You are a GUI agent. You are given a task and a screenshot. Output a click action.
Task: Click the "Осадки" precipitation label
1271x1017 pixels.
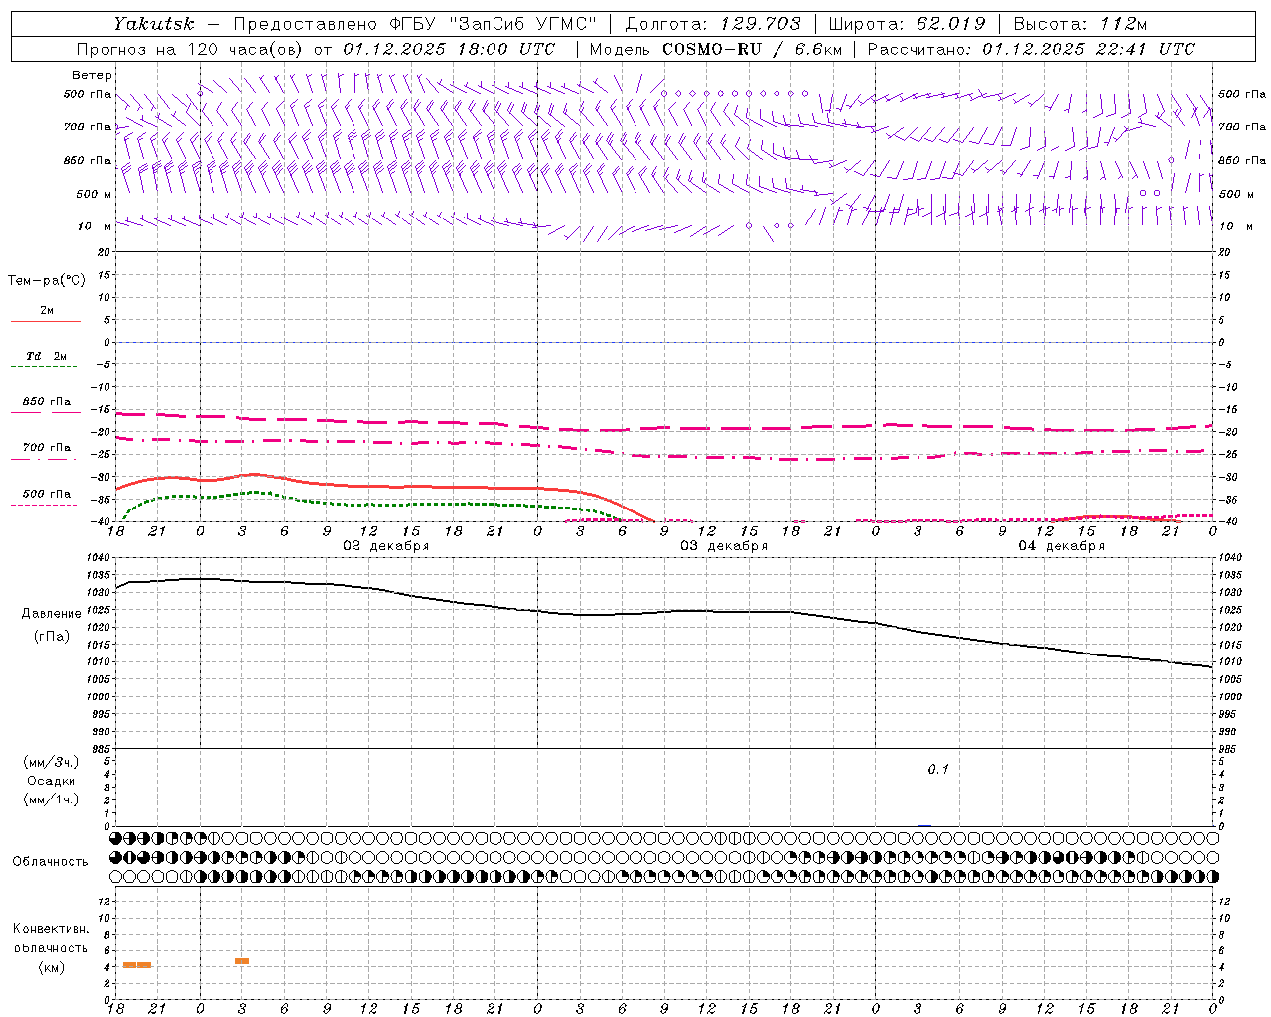52,781
